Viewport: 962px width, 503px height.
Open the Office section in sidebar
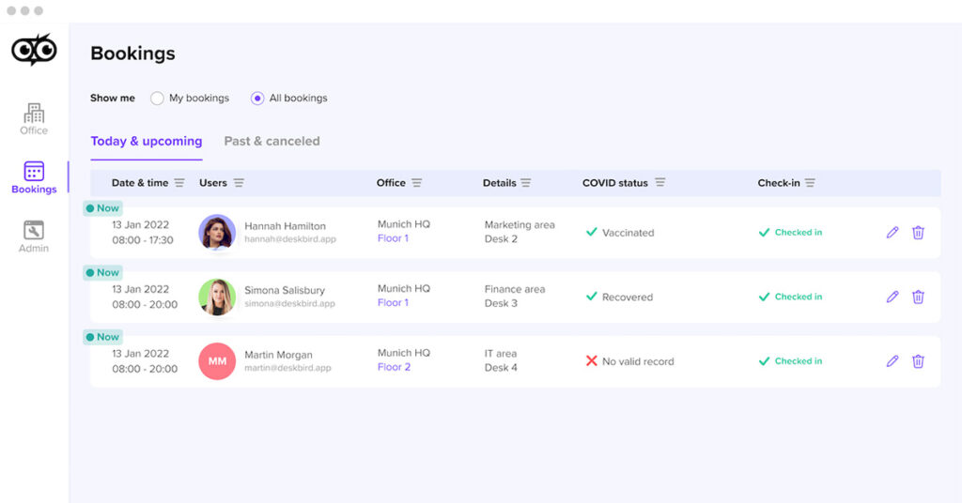[34, 119]
